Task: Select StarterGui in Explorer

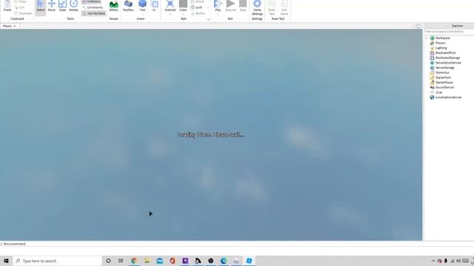Action: 442,72
